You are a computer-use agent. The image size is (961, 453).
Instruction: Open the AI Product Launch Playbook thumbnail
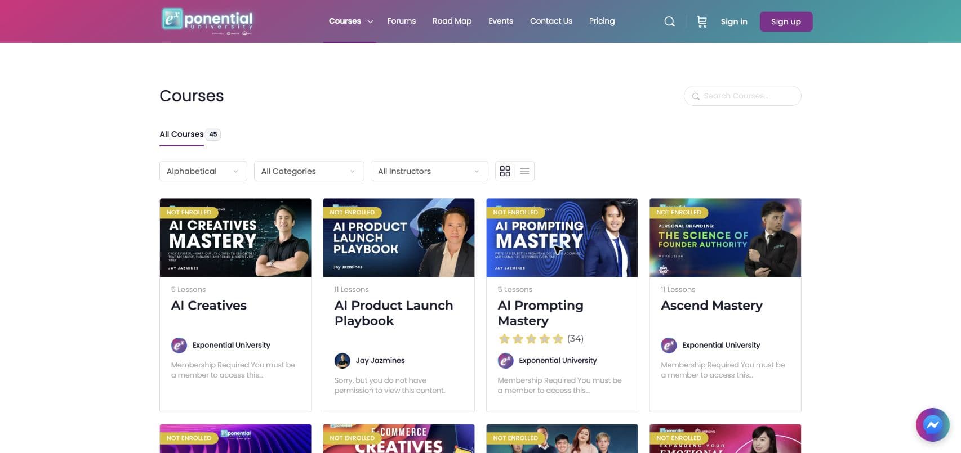(399, 237)
